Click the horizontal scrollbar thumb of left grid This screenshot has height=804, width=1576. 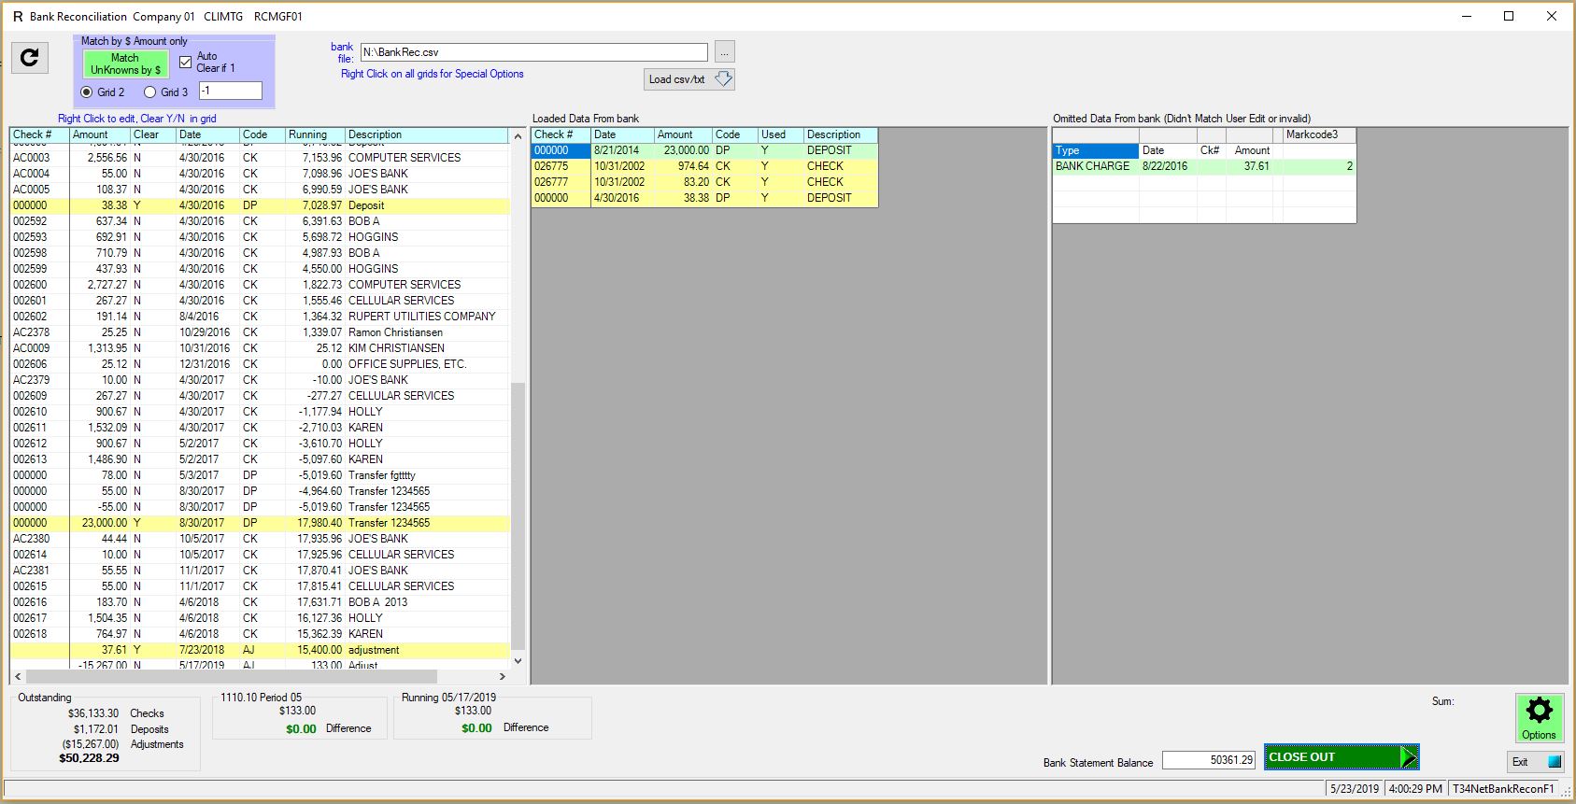(x=231, y=676)
